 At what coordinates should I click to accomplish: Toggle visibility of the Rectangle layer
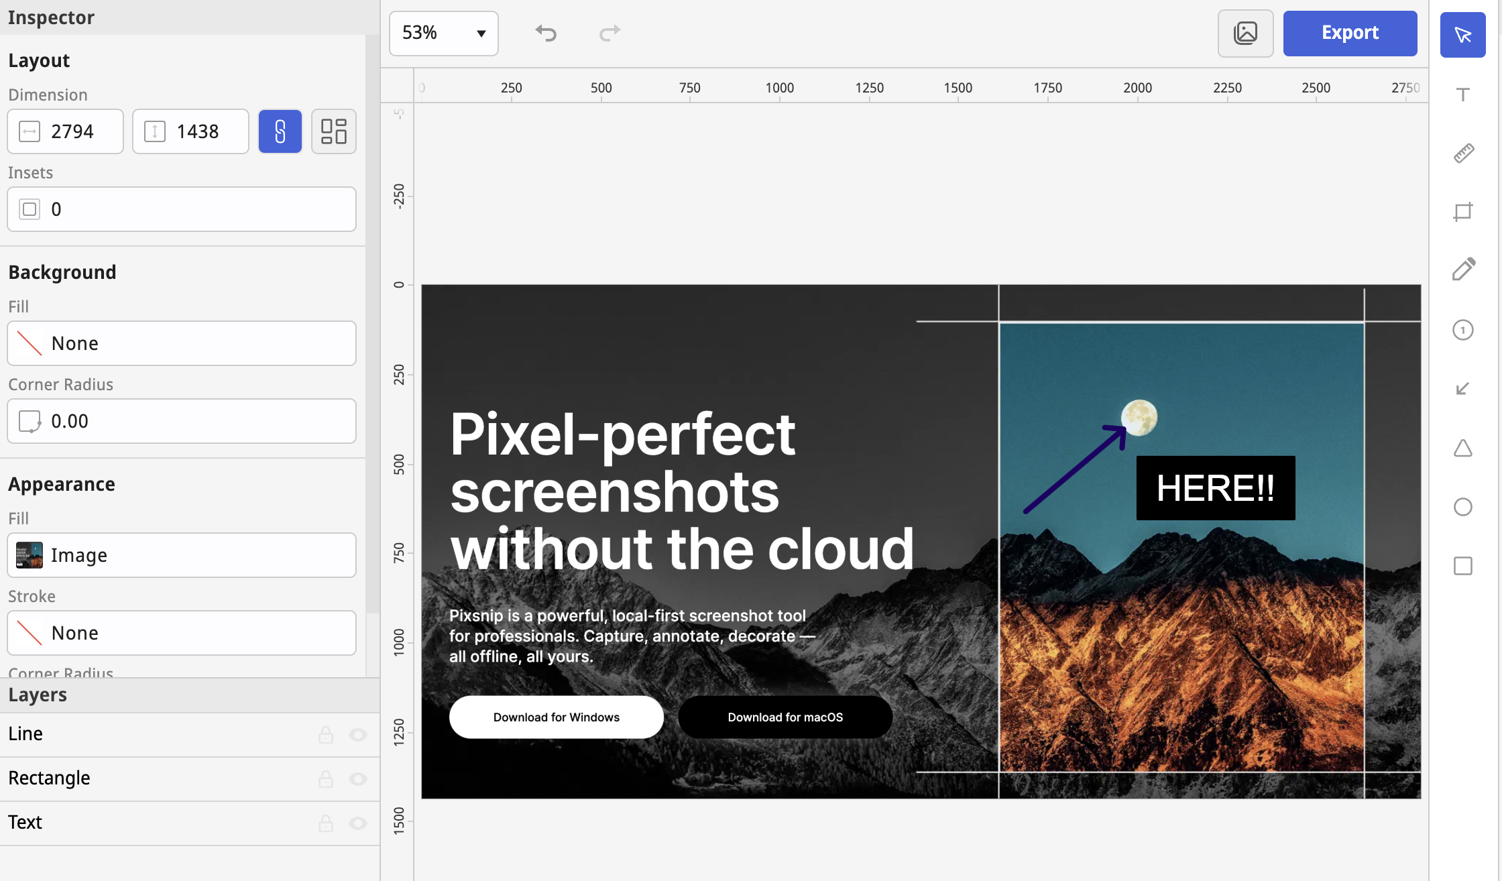click(358, 779)
